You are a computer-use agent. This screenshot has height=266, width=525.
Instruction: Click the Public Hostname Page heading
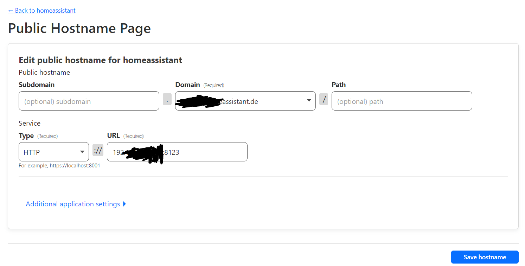point(79,28)
